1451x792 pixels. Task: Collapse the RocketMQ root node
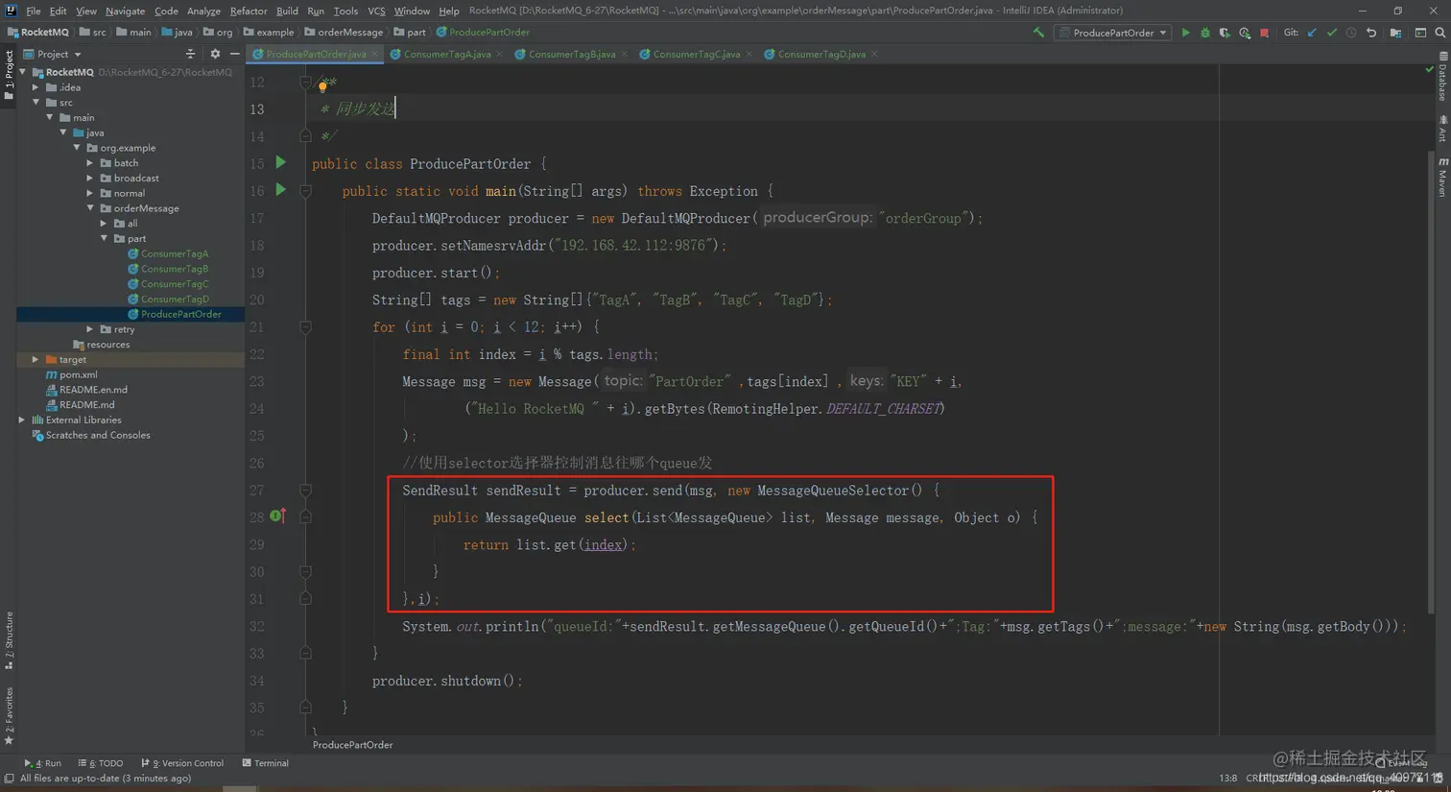click(23, 72)
